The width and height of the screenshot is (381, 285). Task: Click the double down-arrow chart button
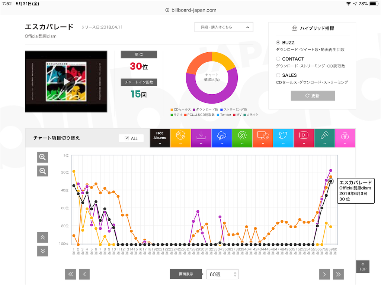click(42, 251)
